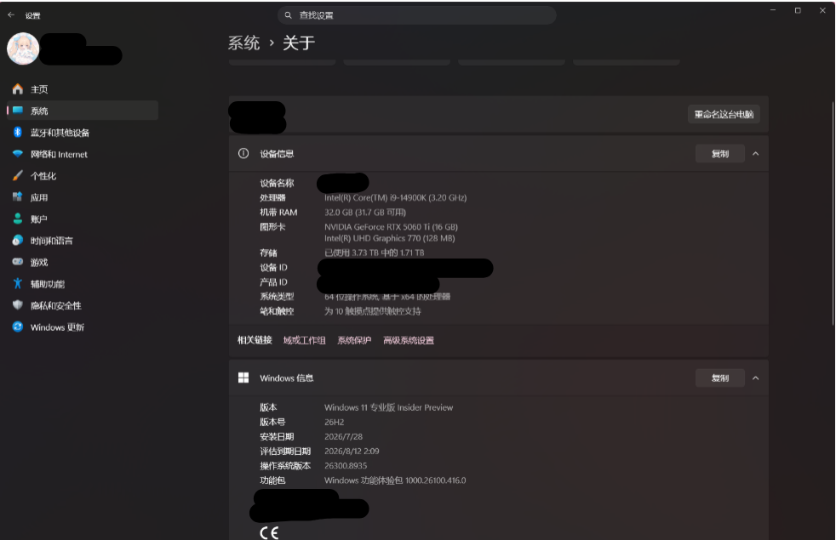Open 蓝牙和其他设备 Bluetooth icon
This screenshot has height=540, width=836.
(x=18, y=132)
